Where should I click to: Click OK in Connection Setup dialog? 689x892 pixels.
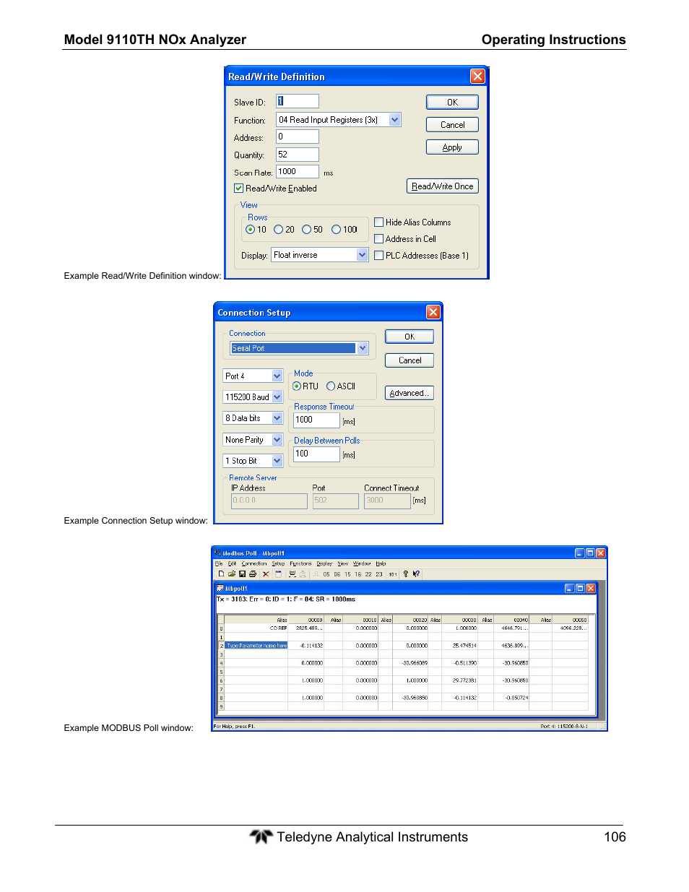click(409, 337)
